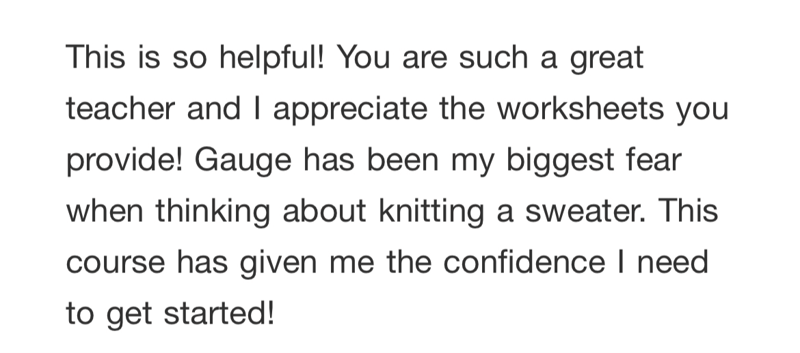Click the word "worksheets"
The width and height of the screenshot is (800, 353).
[x=581, y=109]
